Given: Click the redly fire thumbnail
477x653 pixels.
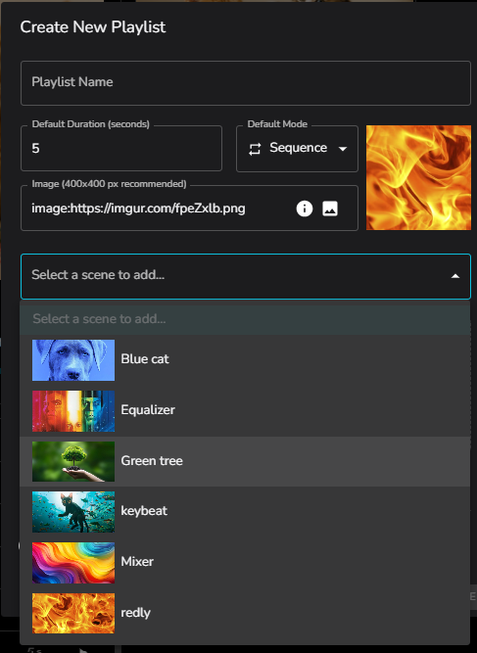Looking at the screenshot, I should coord(73,614).
